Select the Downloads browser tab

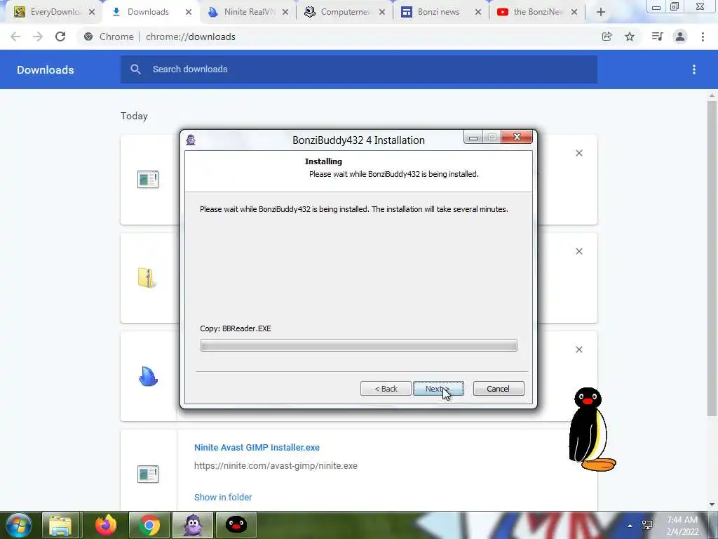[x=148, y=12]
